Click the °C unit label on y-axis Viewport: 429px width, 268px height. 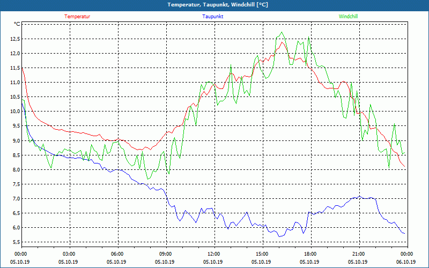coord(17,24)
